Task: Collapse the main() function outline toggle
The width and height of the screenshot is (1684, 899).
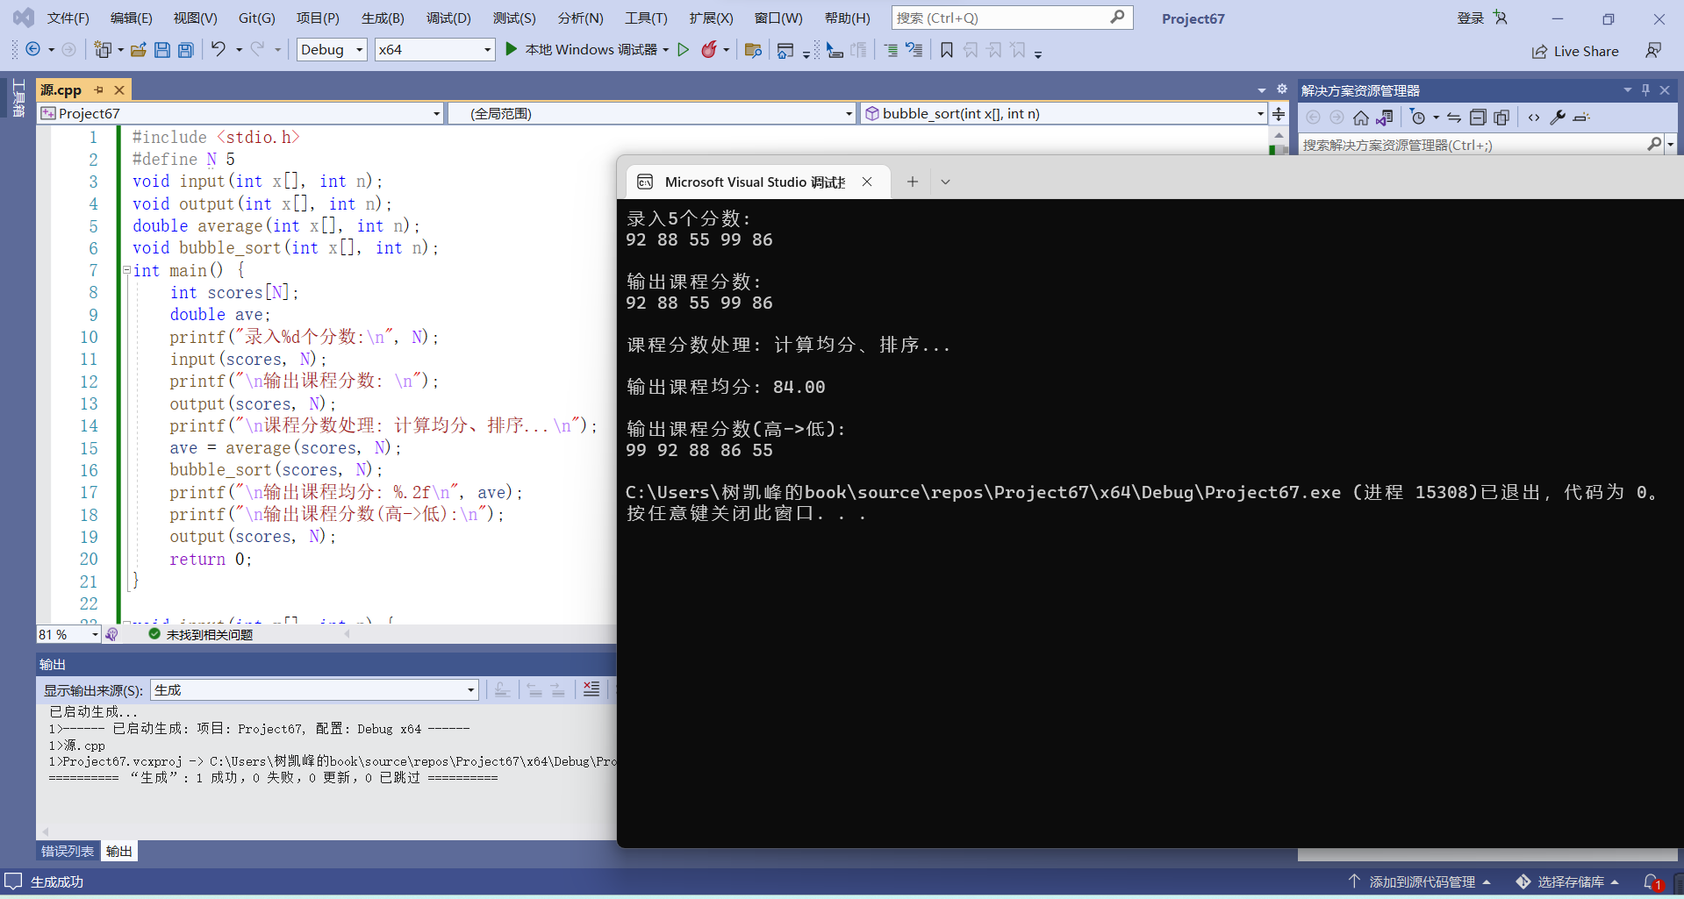Action: pyautogui.click(x=126, y=270)
